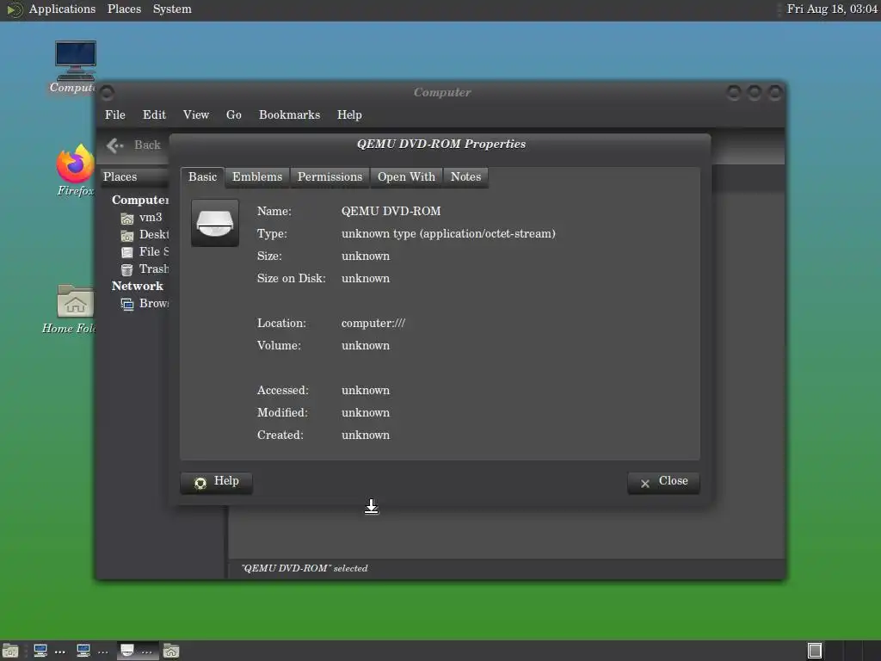Viewport: 881px width, 661px height.
Task: Switch to the Basic tab
Action: (202, 177)
